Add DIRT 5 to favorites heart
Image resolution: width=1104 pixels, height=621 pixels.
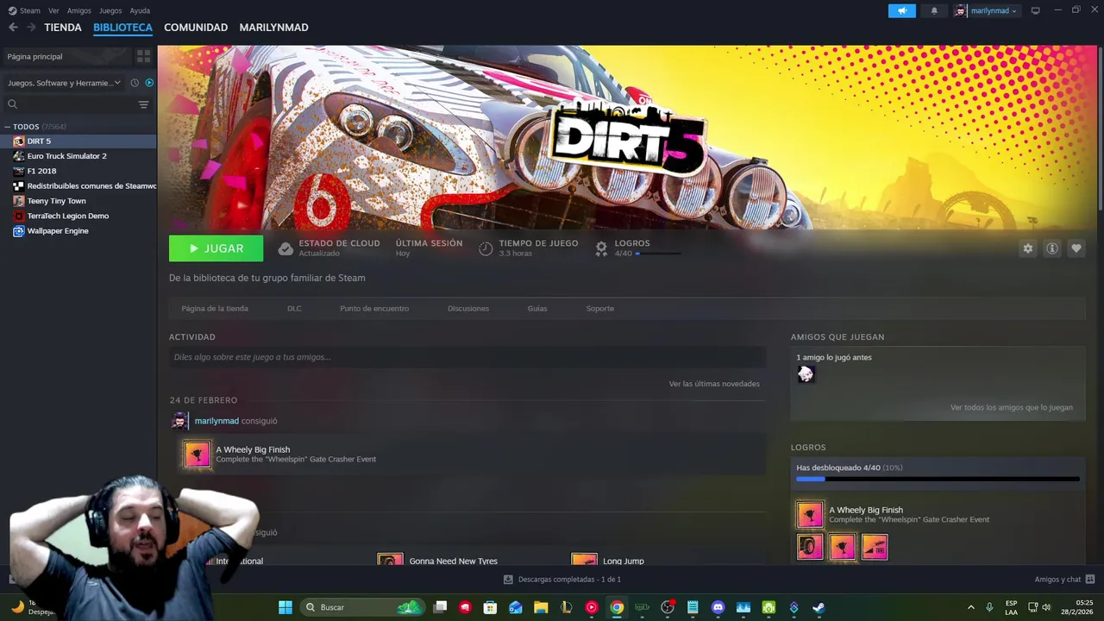[1076, 248]
